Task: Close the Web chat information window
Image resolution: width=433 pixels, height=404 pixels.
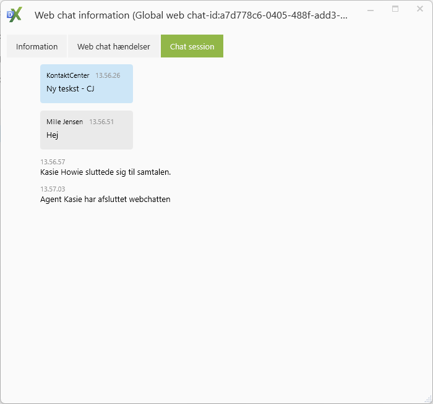Action: click(420, 9)
